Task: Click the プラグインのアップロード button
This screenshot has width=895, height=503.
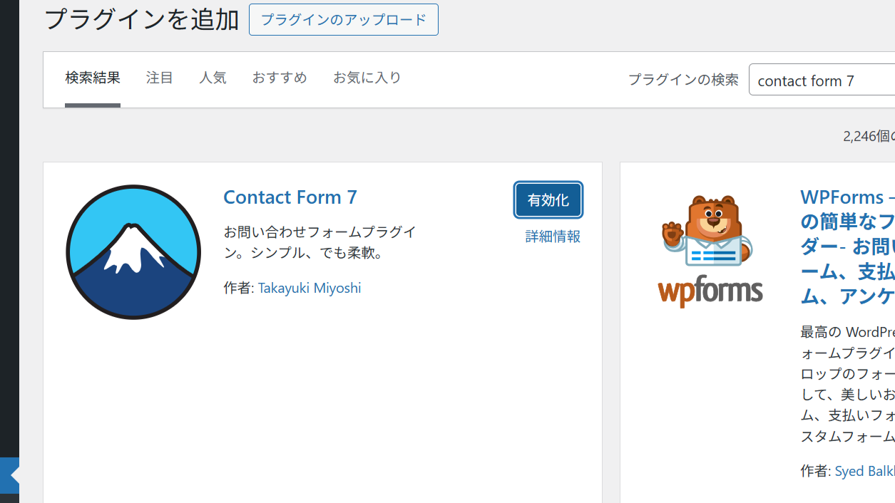Action: point(343,20)
